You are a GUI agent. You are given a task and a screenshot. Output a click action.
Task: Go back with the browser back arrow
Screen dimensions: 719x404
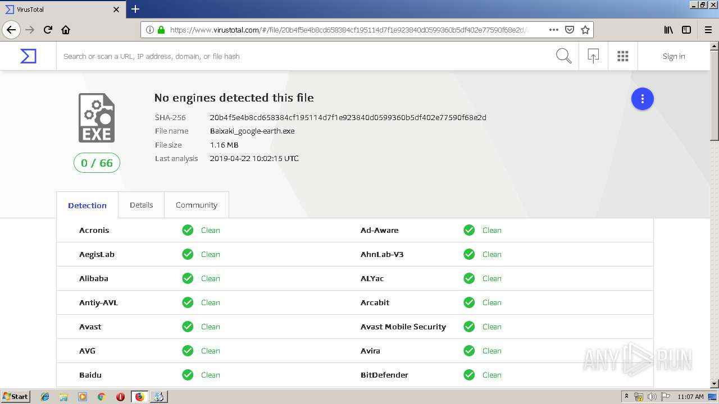(11, 30)
